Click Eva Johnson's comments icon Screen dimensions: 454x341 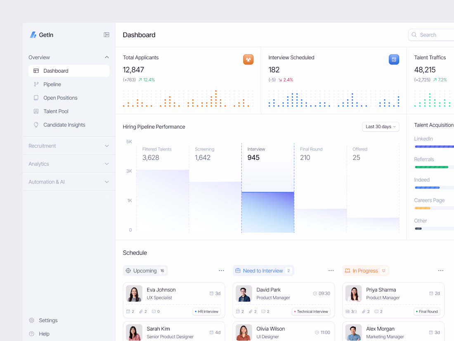154,311
